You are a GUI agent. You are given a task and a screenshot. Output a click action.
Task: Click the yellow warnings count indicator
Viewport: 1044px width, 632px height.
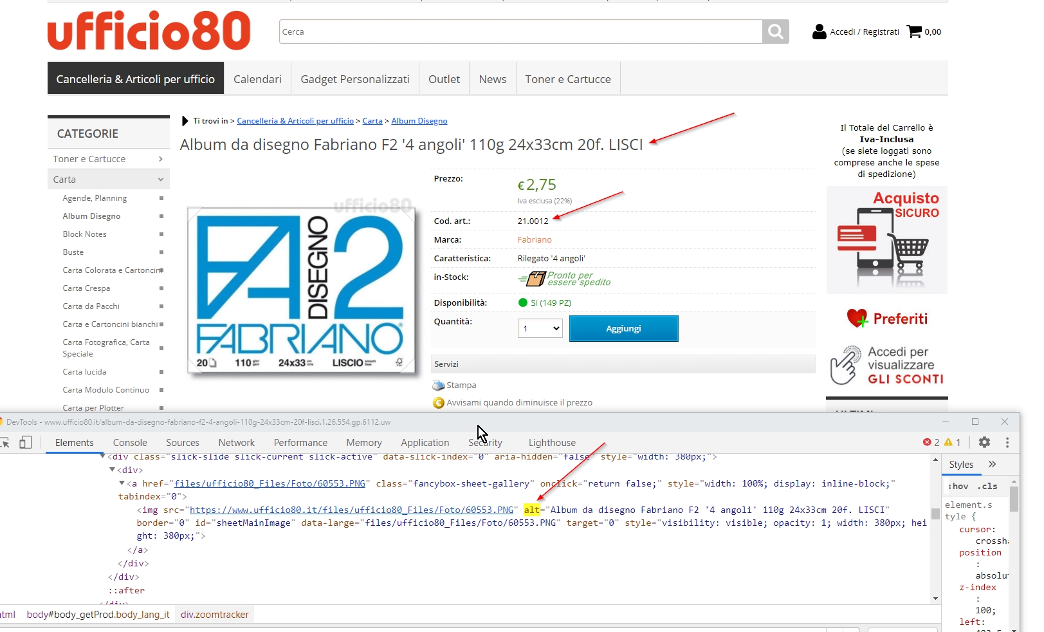(x=952, y=442)
